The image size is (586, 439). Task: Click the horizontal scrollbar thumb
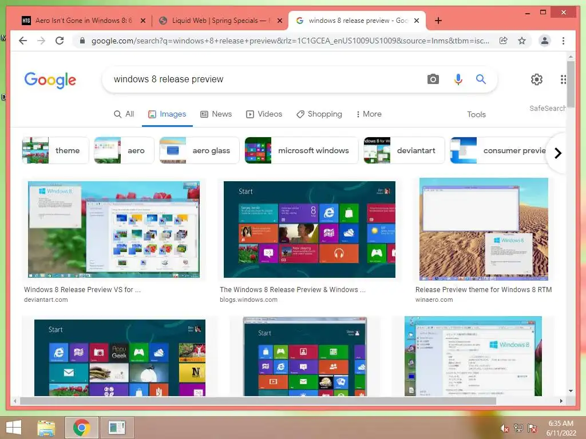258,401
